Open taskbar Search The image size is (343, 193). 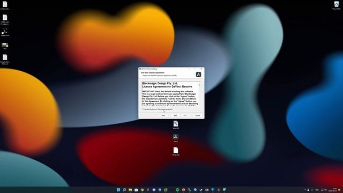click(124, 190)
